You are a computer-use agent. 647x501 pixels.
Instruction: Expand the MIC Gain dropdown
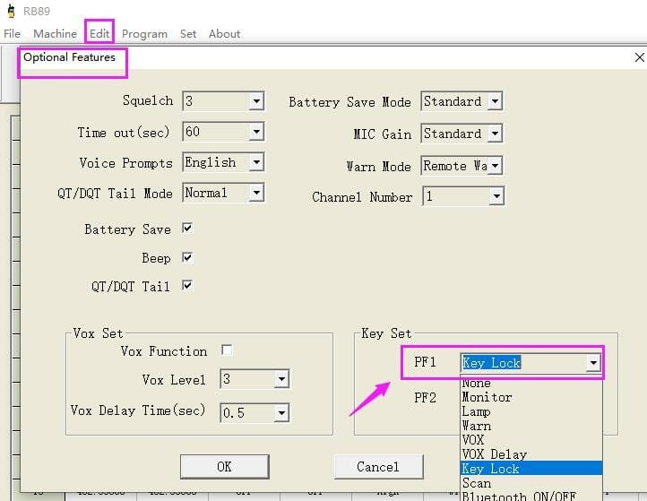click(x=495, y=134)
